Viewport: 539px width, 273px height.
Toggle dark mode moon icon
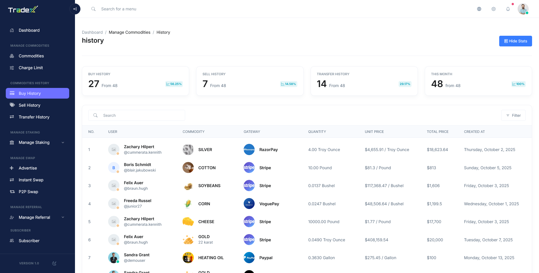(54, 263)
